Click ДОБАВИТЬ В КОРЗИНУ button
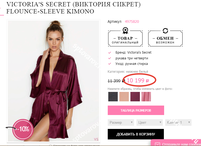 (136, 134)
